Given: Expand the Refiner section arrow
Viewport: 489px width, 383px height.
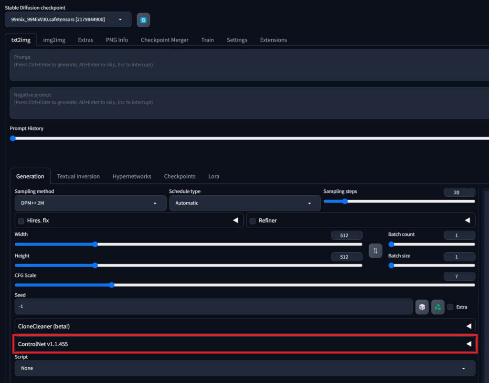Looking at the screenshot, I should click(467, 221).
